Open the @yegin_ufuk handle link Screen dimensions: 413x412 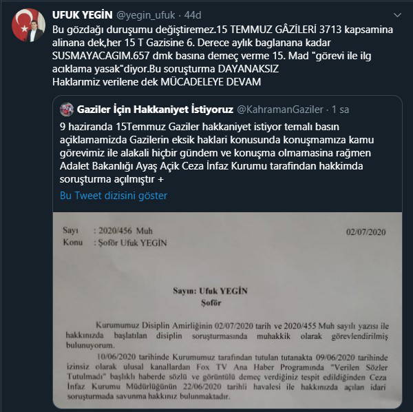pyautogui.click(x=145, y=15)
